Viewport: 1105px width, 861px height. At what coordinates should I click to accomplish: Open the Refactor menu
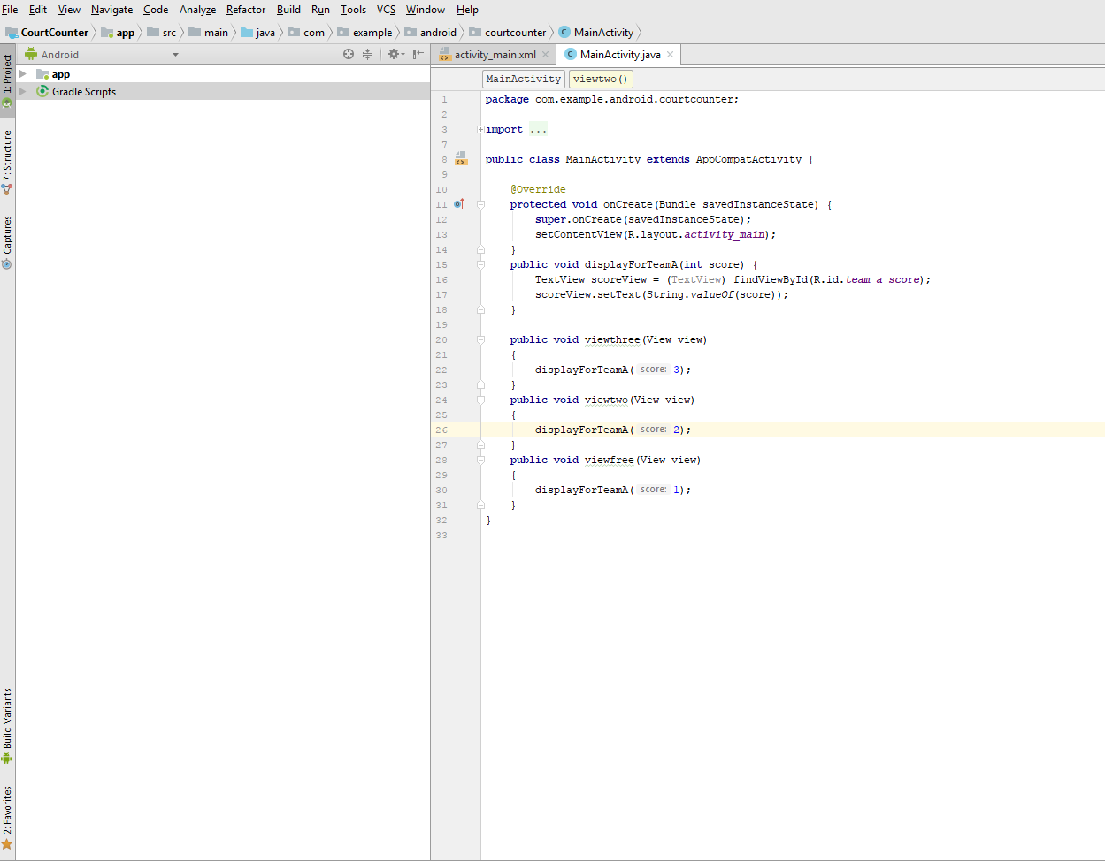[x=245, y=10]
